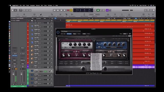This screenshot has height=92, width=164.
Task: Open Amp 2 OverDrive type dropdown
Action: (x=114, y=47)
